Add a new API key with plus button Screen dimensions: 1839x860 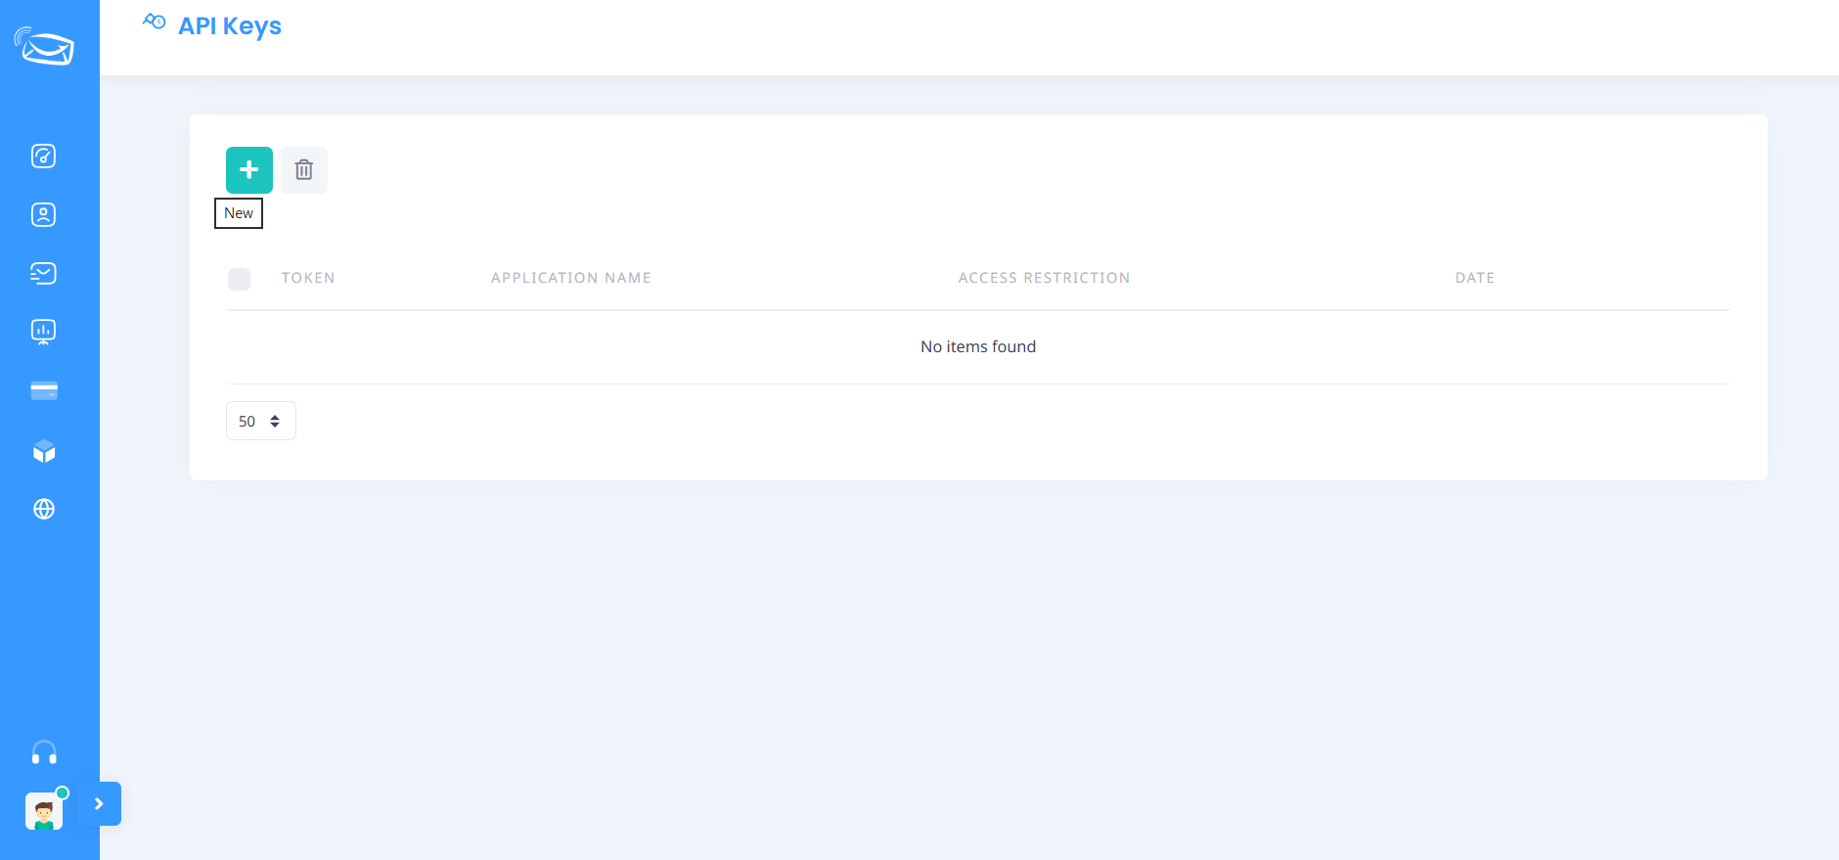click(249, 170)
